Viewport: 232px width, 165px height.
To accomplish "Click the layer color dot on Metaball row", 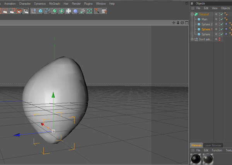I will [216, 14].
